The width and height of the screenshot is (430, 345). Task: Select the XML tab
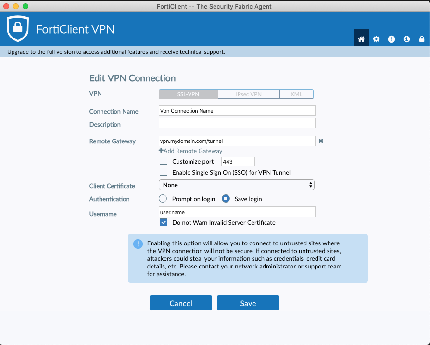point(296,94)
